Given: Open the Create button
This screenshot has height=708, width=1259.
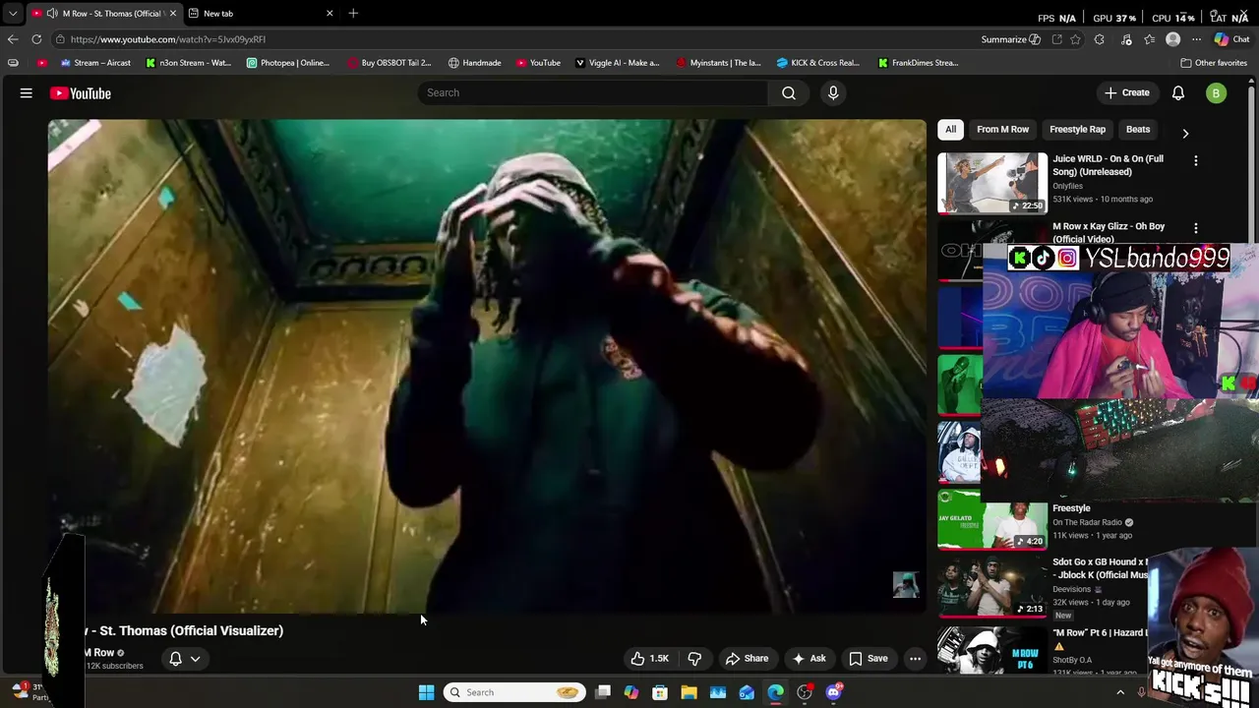Looking at the screenshot, I should (x=1127, y=92).
